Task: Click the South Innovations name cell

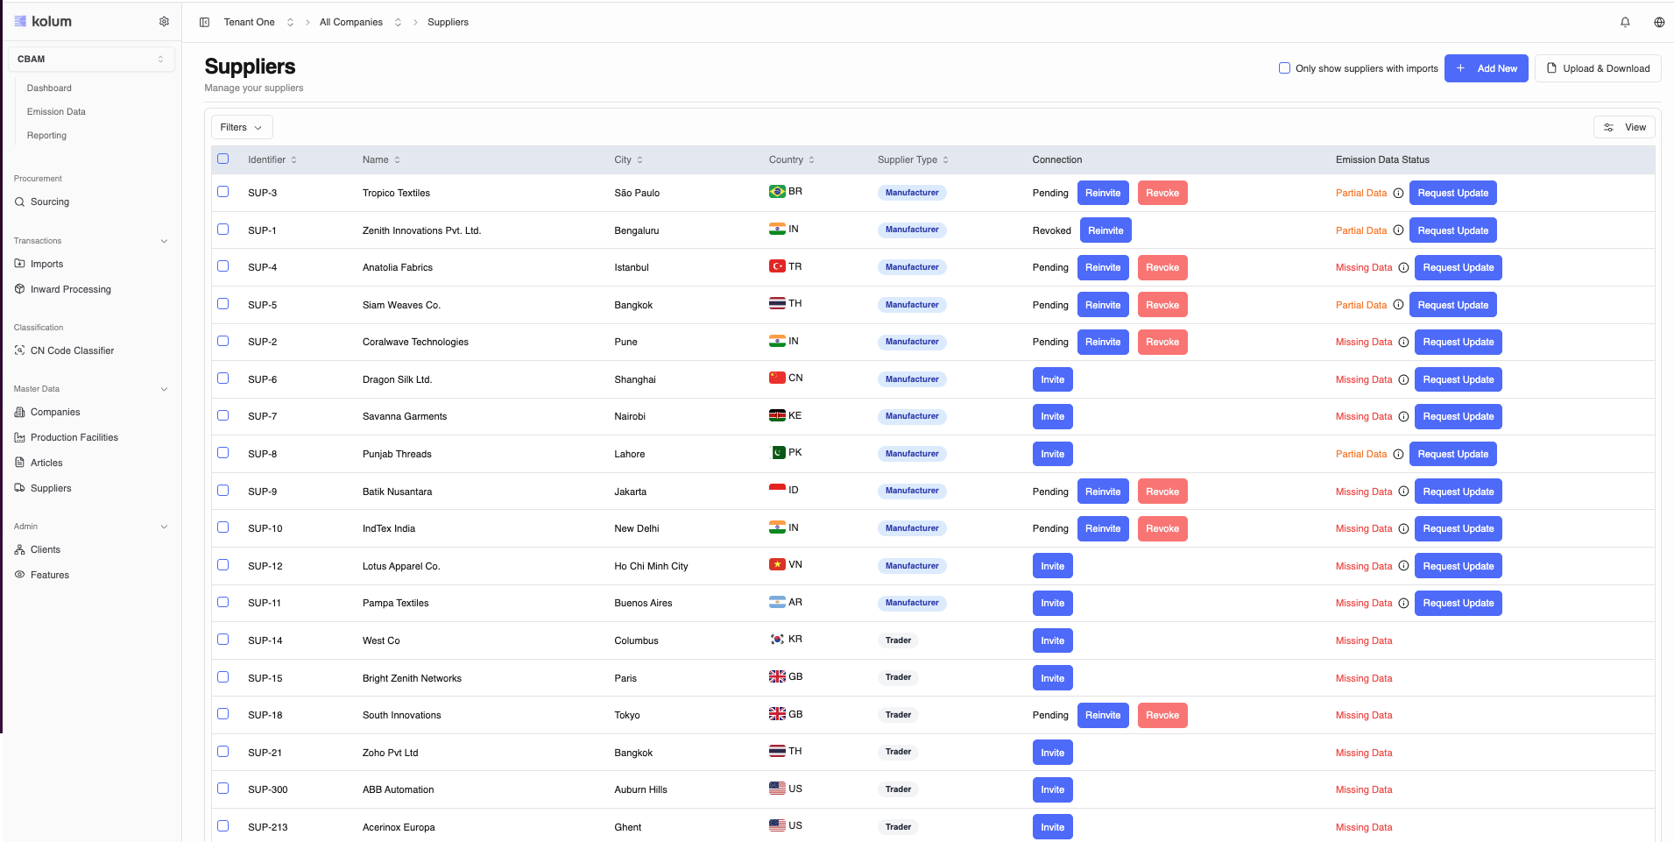Action: [x=402, y=716]
